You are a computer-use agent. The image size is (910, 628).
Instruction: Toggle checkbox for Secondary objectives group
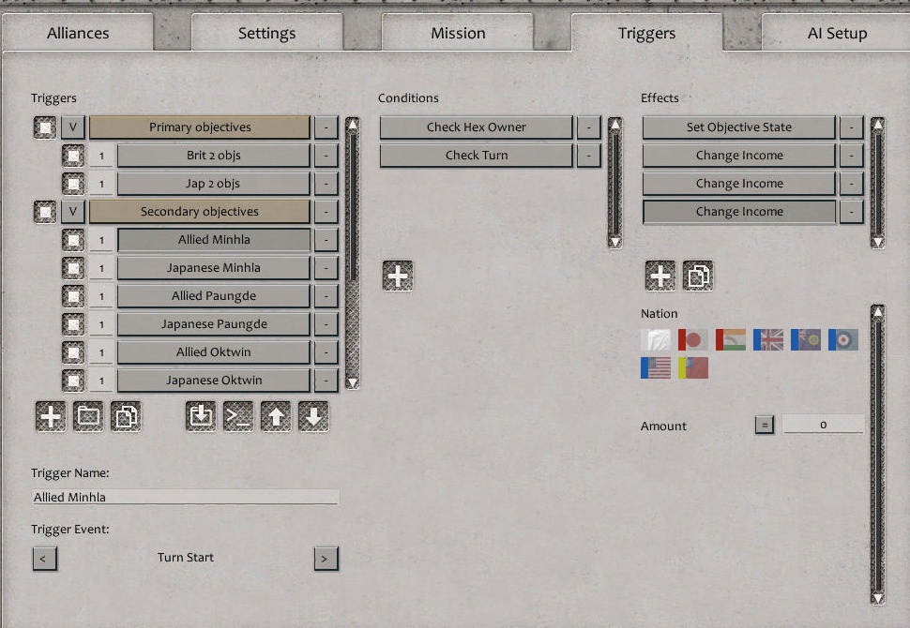[45, 212]
